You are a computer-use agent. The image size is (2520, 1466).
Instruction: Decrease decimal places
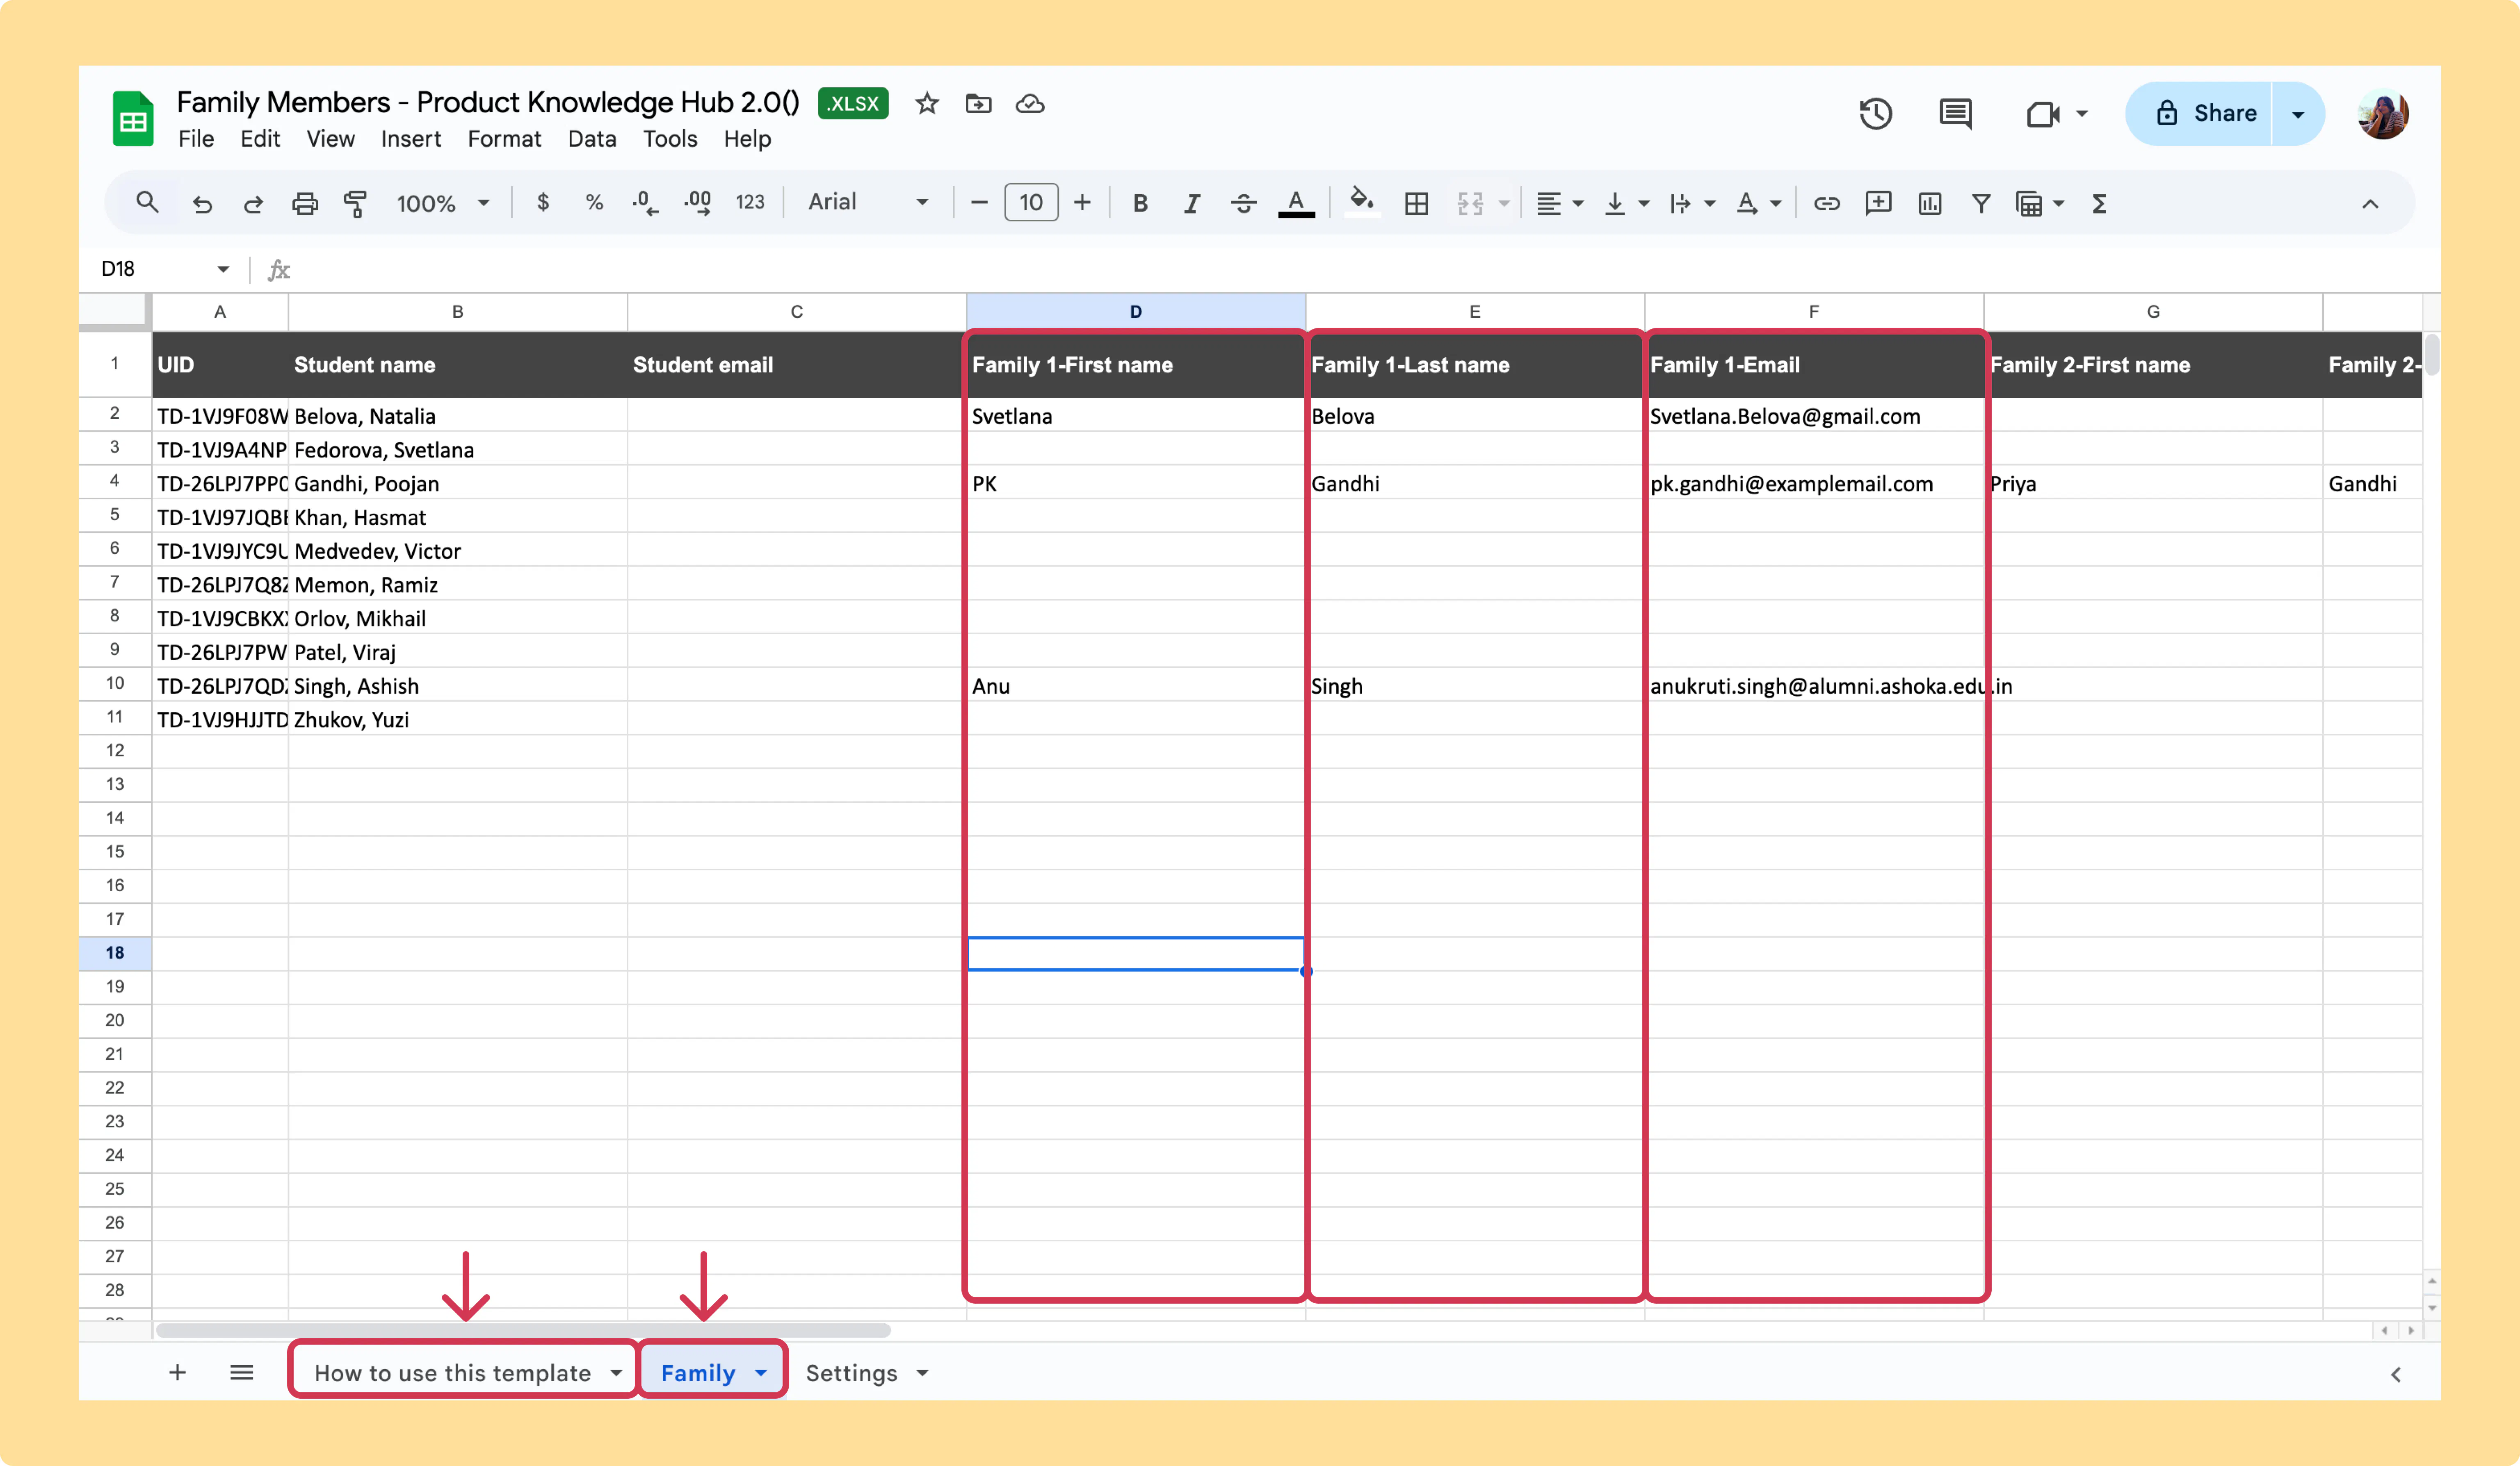pyautogui.click(x=645, y=203)
